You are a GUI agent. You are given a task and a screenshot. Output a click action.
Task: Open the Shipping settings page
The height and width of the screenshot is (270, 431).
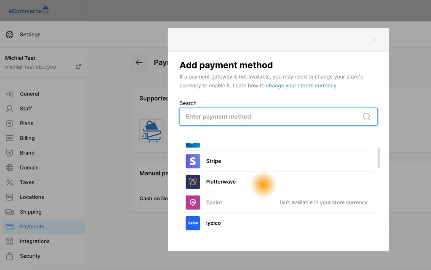[30, 212]
